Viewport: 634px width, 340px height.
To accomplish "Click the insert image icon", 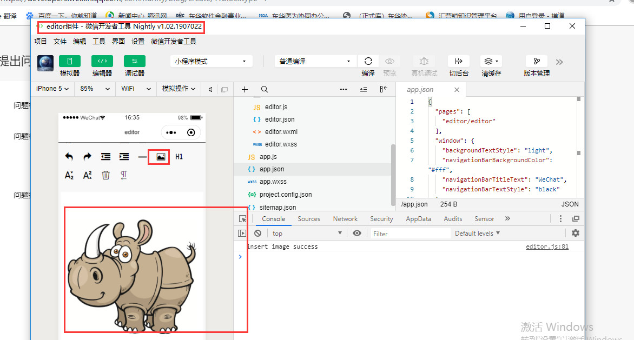I will click(161, 157).
